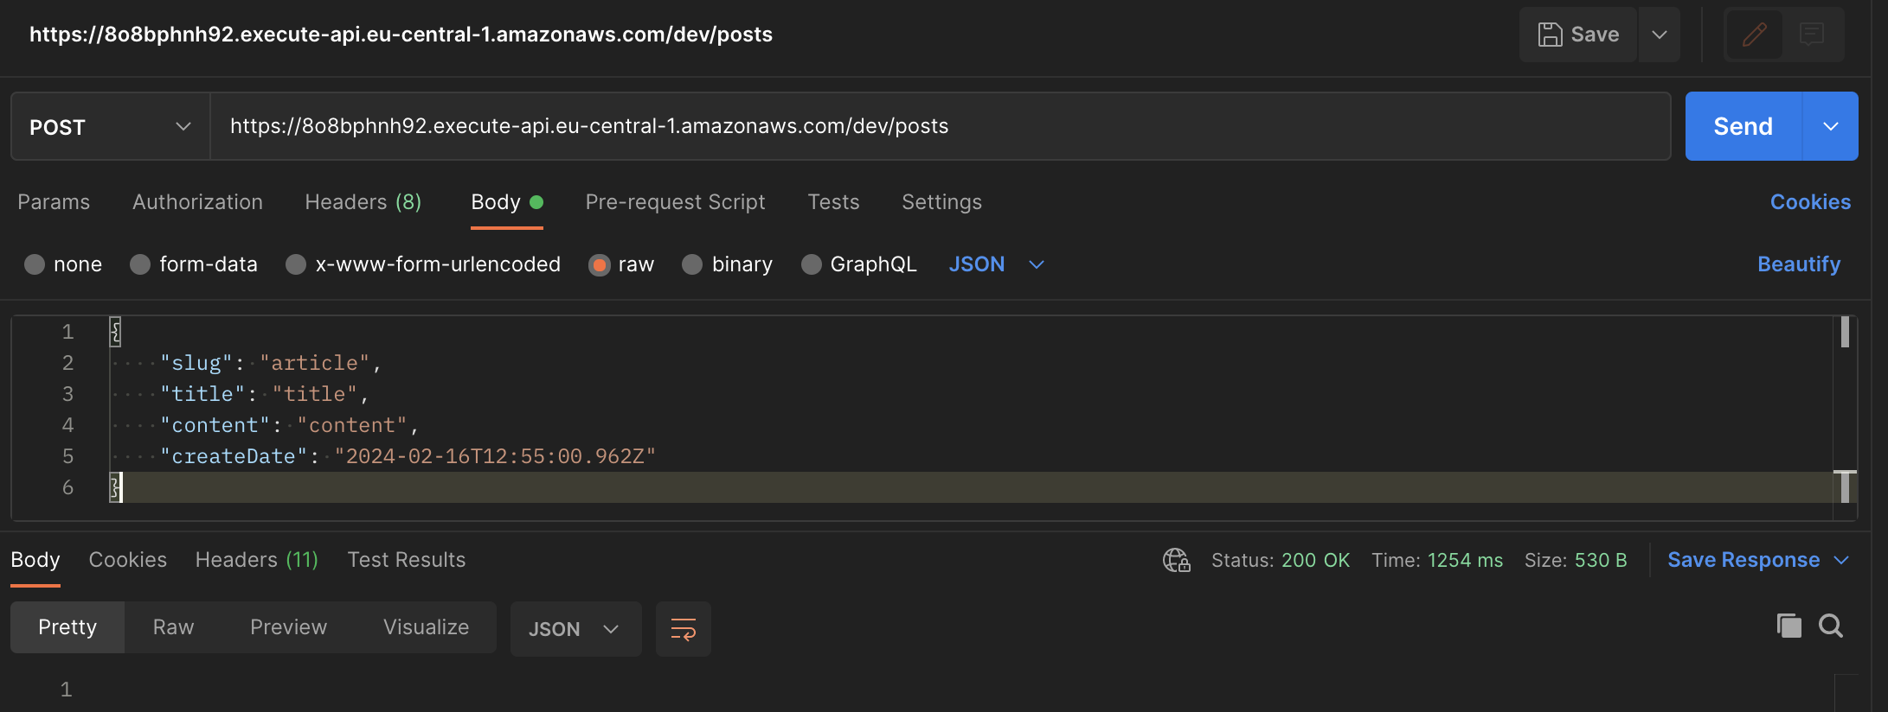This screenshot has height=712, width=1888.
Task: Switch to Raw response view
Action: pyautogui.click(x=174, y=627)
